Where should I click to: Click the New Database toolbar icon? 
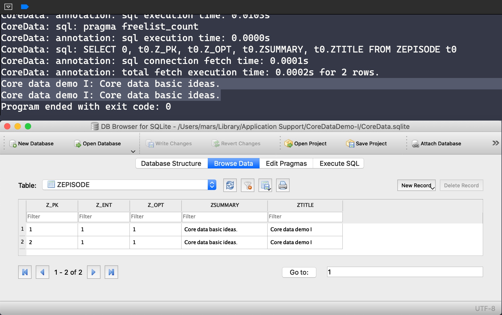click(13, 144)
